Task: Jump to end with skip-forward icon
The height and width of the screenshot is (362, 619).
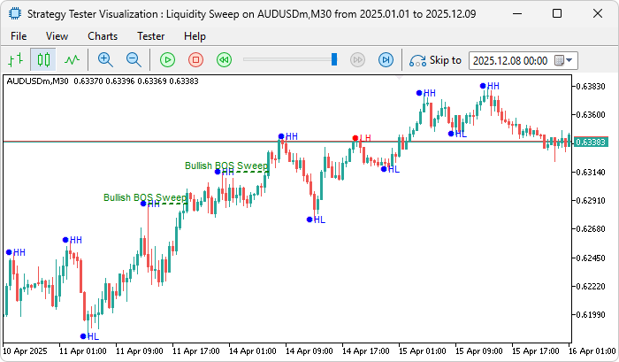Action: click(386, 59)
